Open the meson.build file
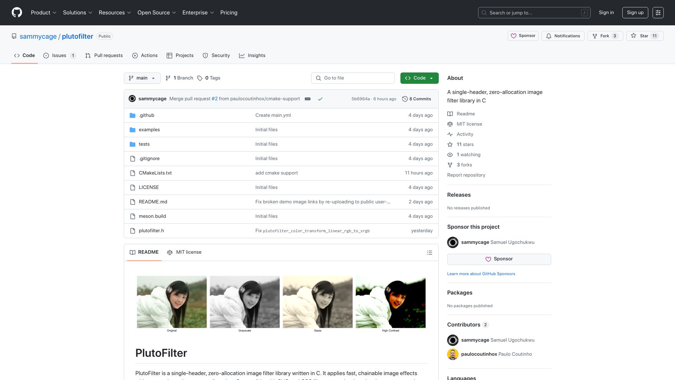 152,216
